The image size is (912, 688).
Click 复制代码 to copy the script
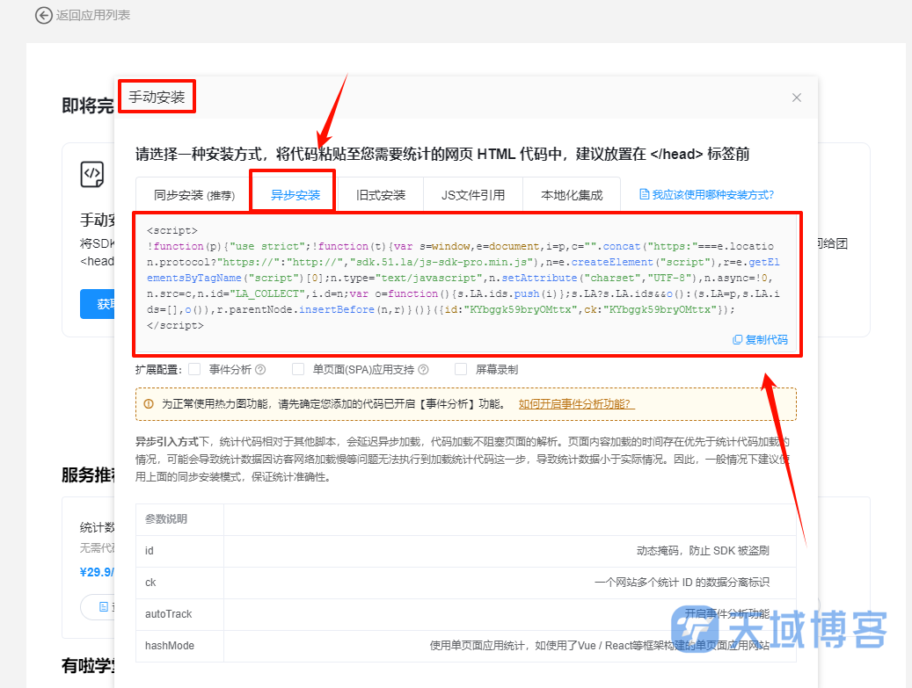[766, 339]
